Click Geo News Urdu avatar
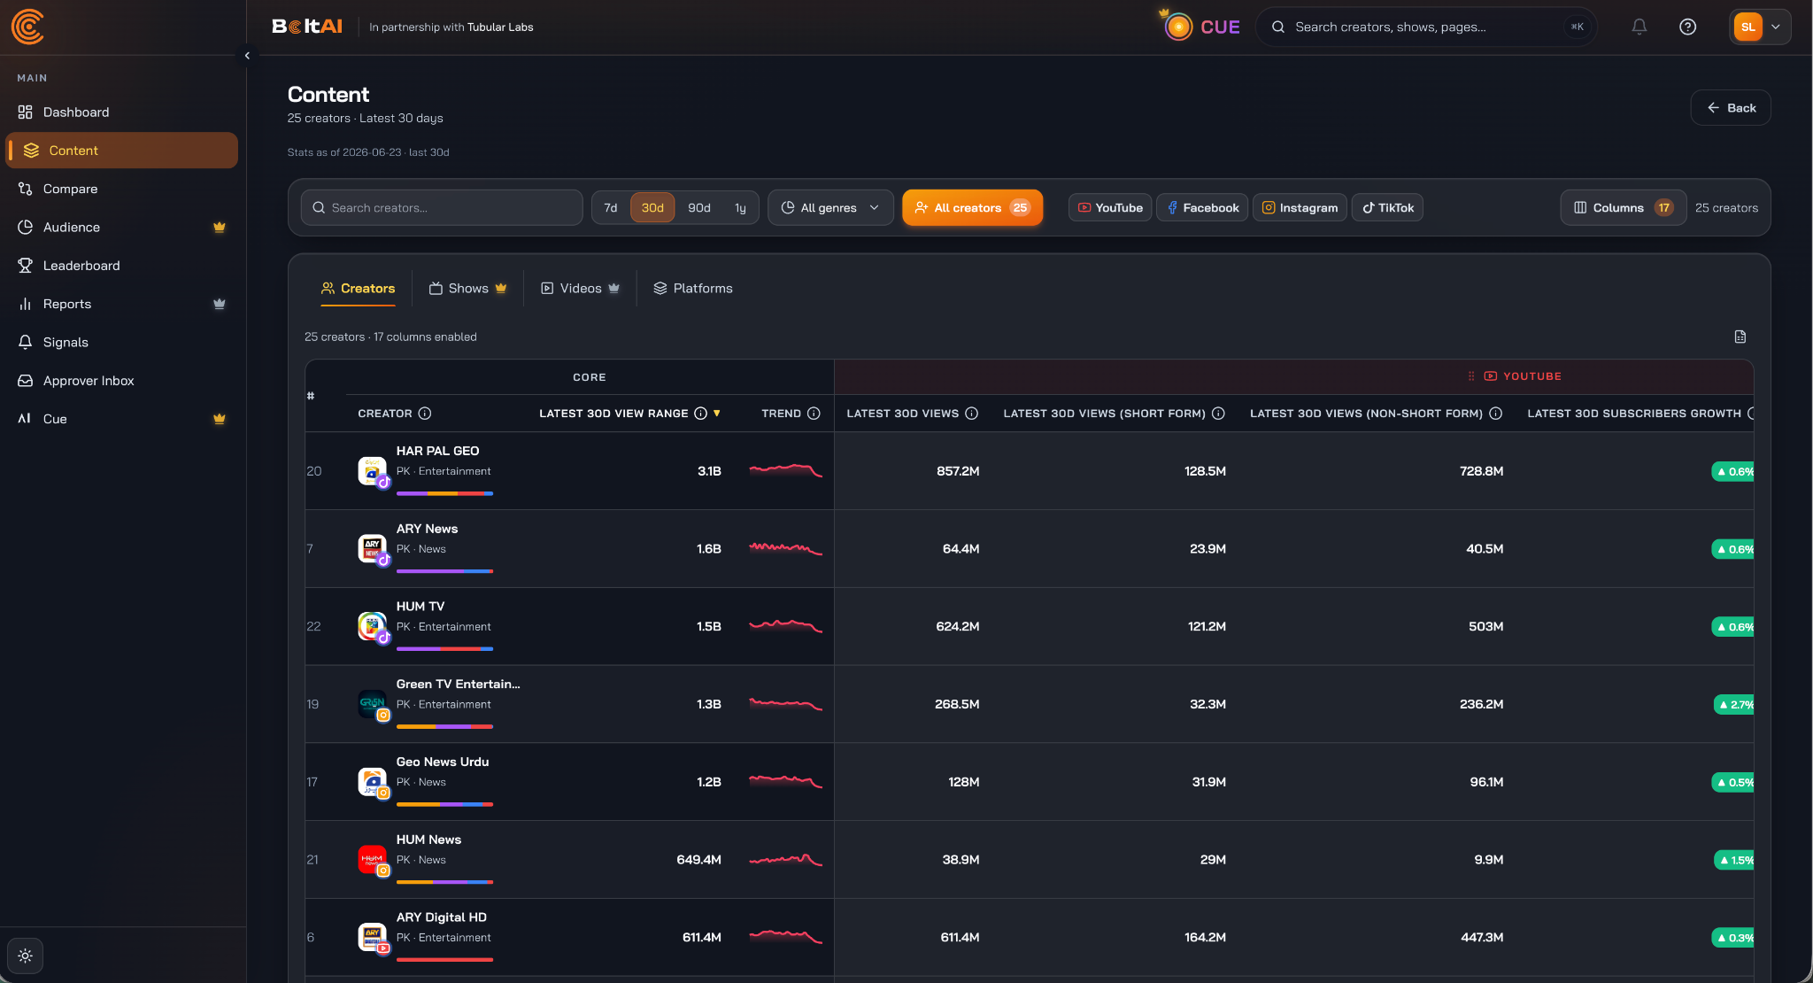This screenshot has height=983, width=1813. coord(373,782)
